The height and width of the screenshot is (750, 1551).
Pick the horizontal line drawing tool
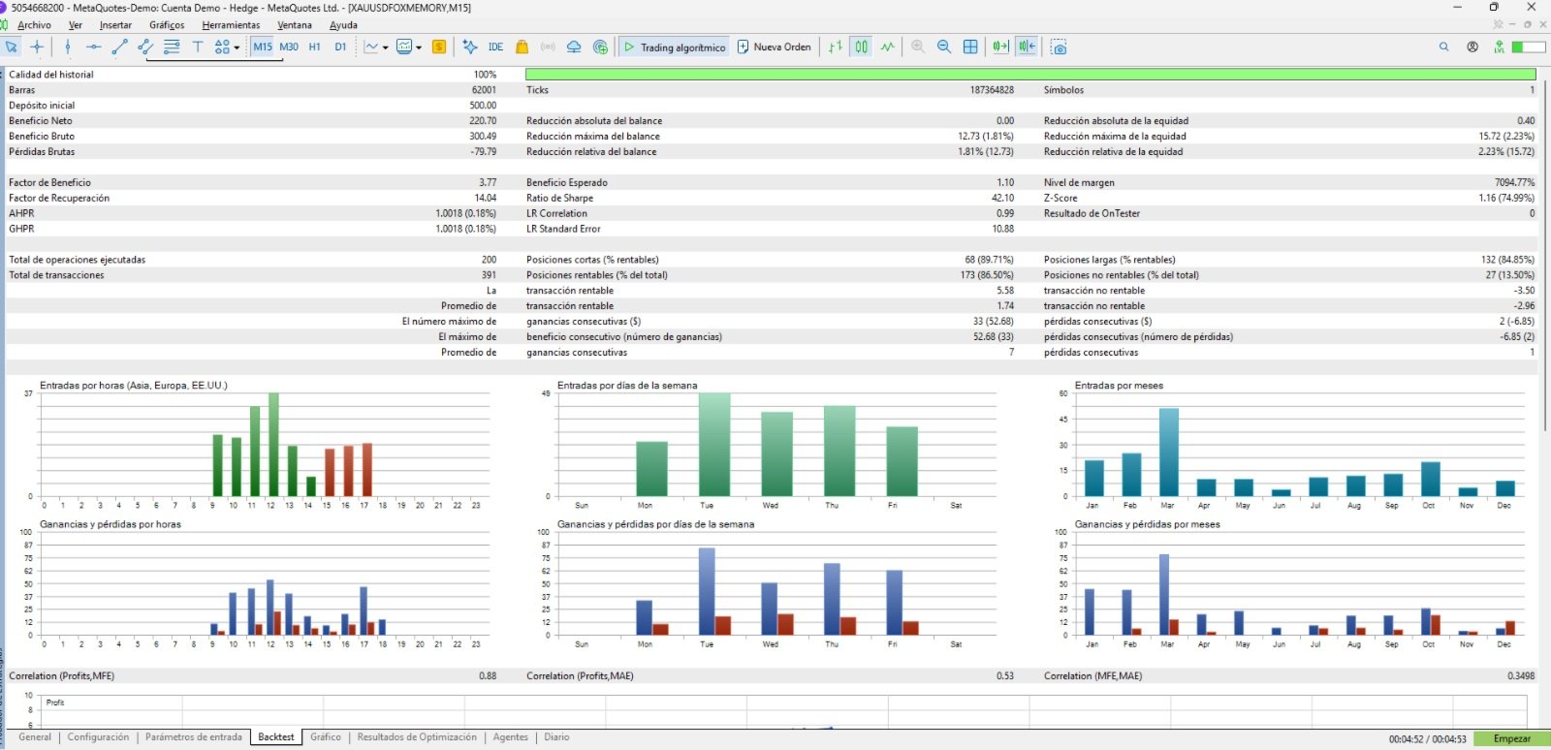tap(93, 47)
